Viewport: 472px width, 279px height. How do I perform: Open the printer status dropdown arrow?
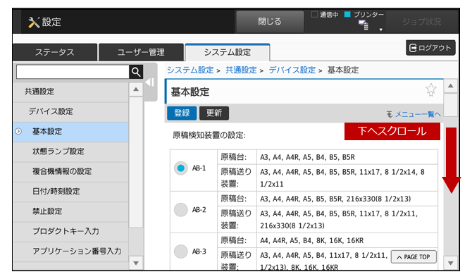pyautogui.click(x=381, y=30)
